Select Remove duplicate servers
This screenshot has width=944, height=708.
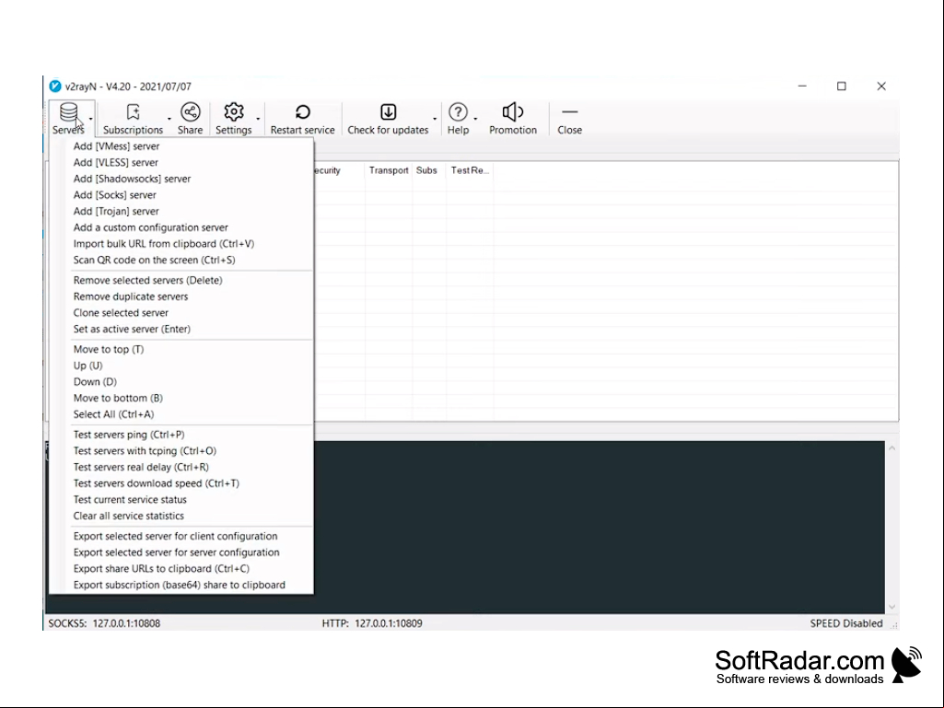[181, 296]
